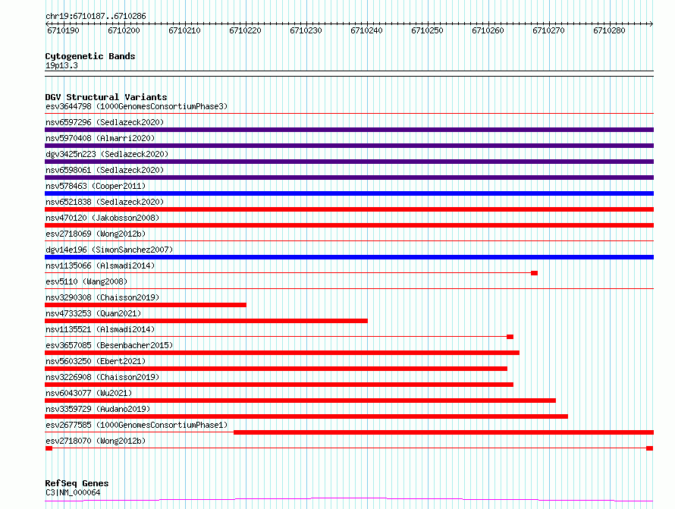The image size is (675, 509).
Task: Select the esv2677585 1000GenomesConsortiumPhase1 red bar
Action: click(x=444, y=432)
